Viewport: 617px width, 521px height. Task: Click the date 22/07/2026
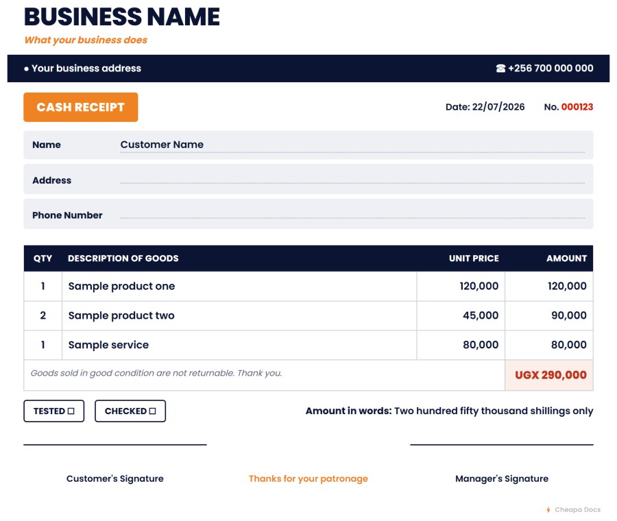tap(498, 107)
